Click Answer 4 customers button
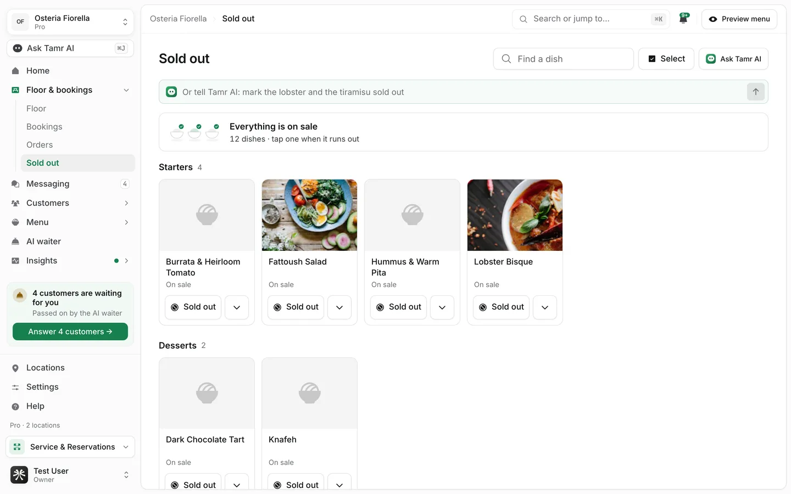Image resolution: width=791 pixels, height=494 pixels. tap(70, 332)
